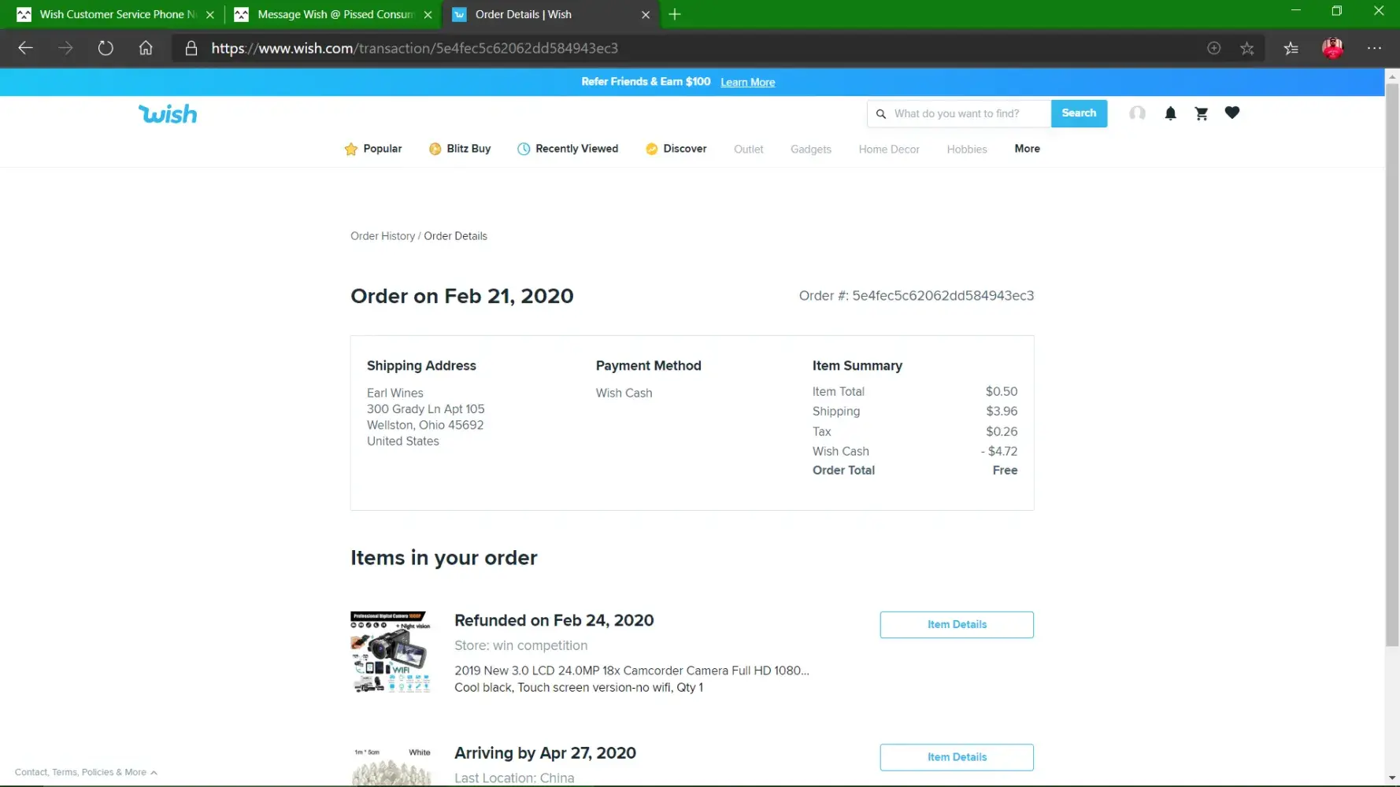Add page to favorites with star icon
This screenshot has height=787, width=1400.
pos(1246,48)
